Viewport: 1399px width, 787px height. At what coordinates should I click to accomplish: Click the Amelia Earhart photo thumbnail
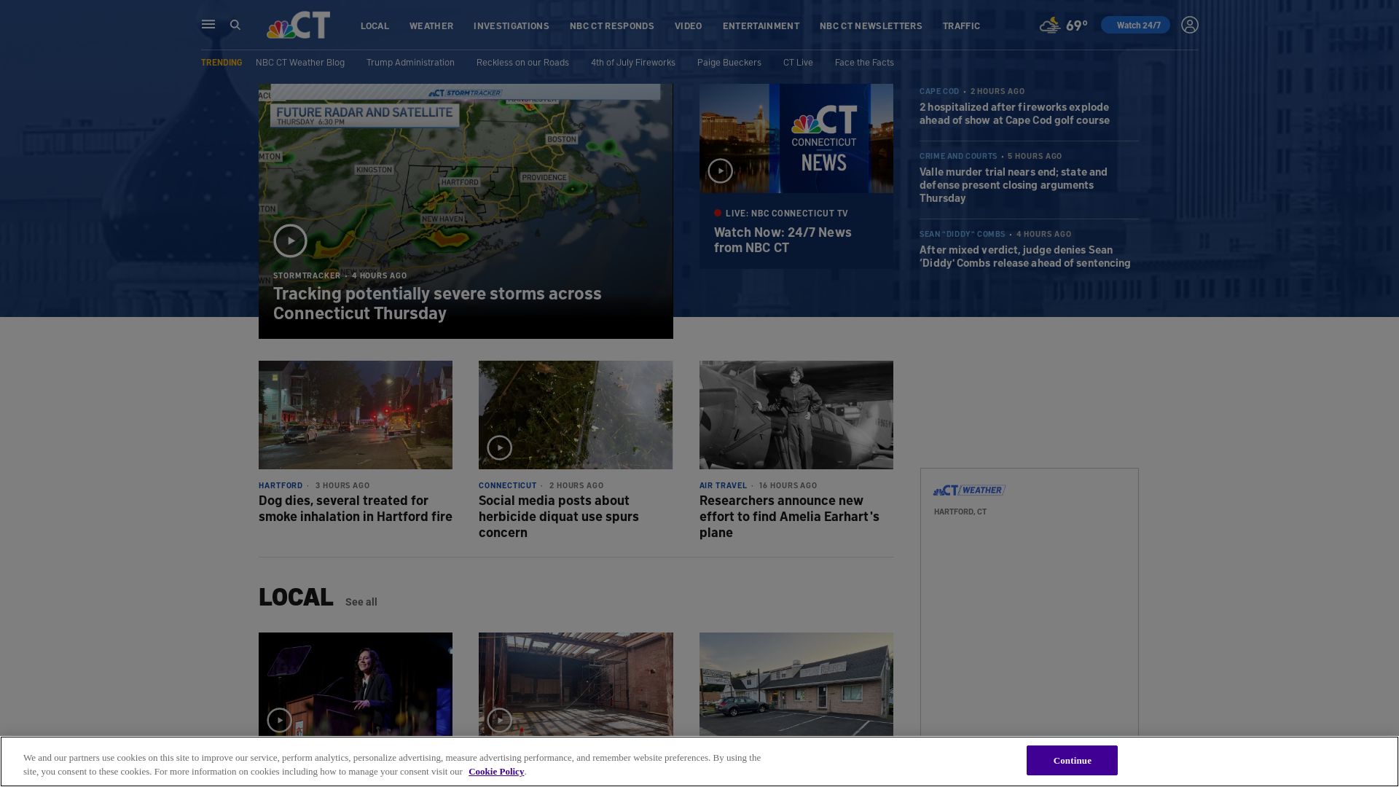point(796,415)
